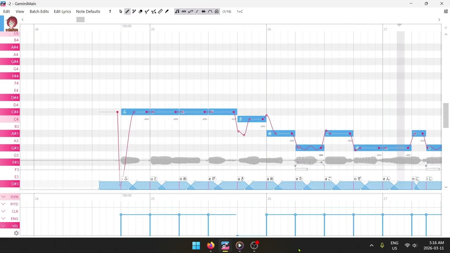The height and width of the screenshot is (253, 450).
Task: Open the Batch Edits menu
Action: pos(39,12)
